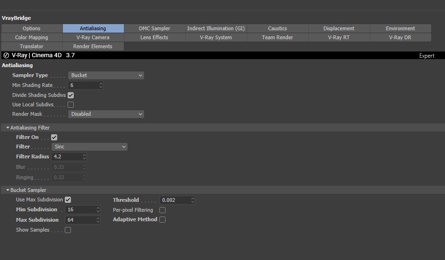Open the Lens Effects tab
This screenshot has height=260, width=445.
coord(154,37)
